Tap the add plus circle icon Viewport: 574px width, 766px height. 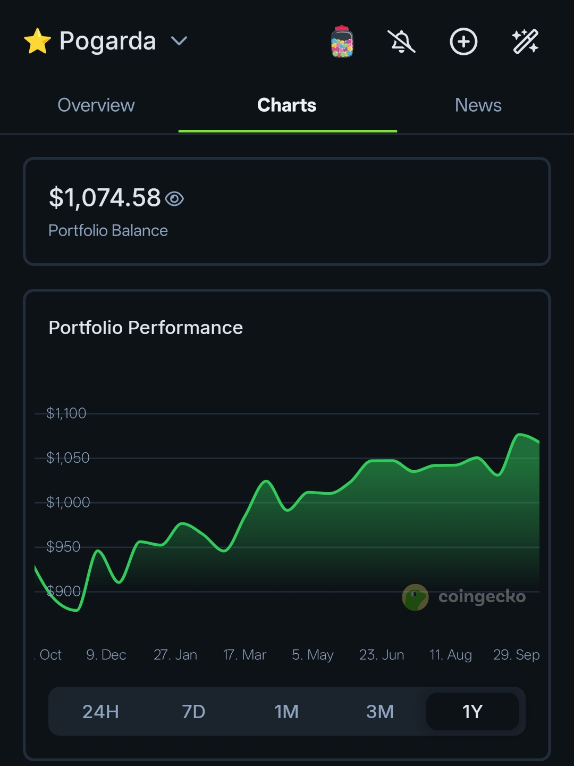tap(463, 41)
